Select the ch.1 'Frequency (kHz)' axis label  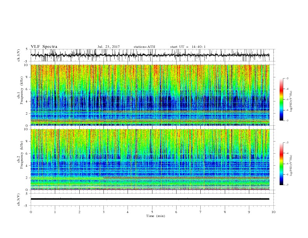coord(22,89)
